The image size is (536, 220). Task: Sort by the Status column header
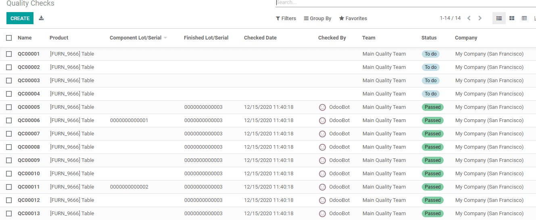click(x=429, y=38)
